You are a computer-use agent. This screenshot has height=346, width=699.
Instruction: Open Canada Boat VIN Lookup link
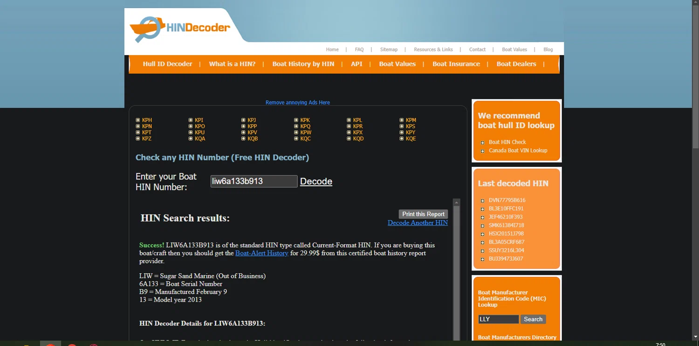coord(518,151)
